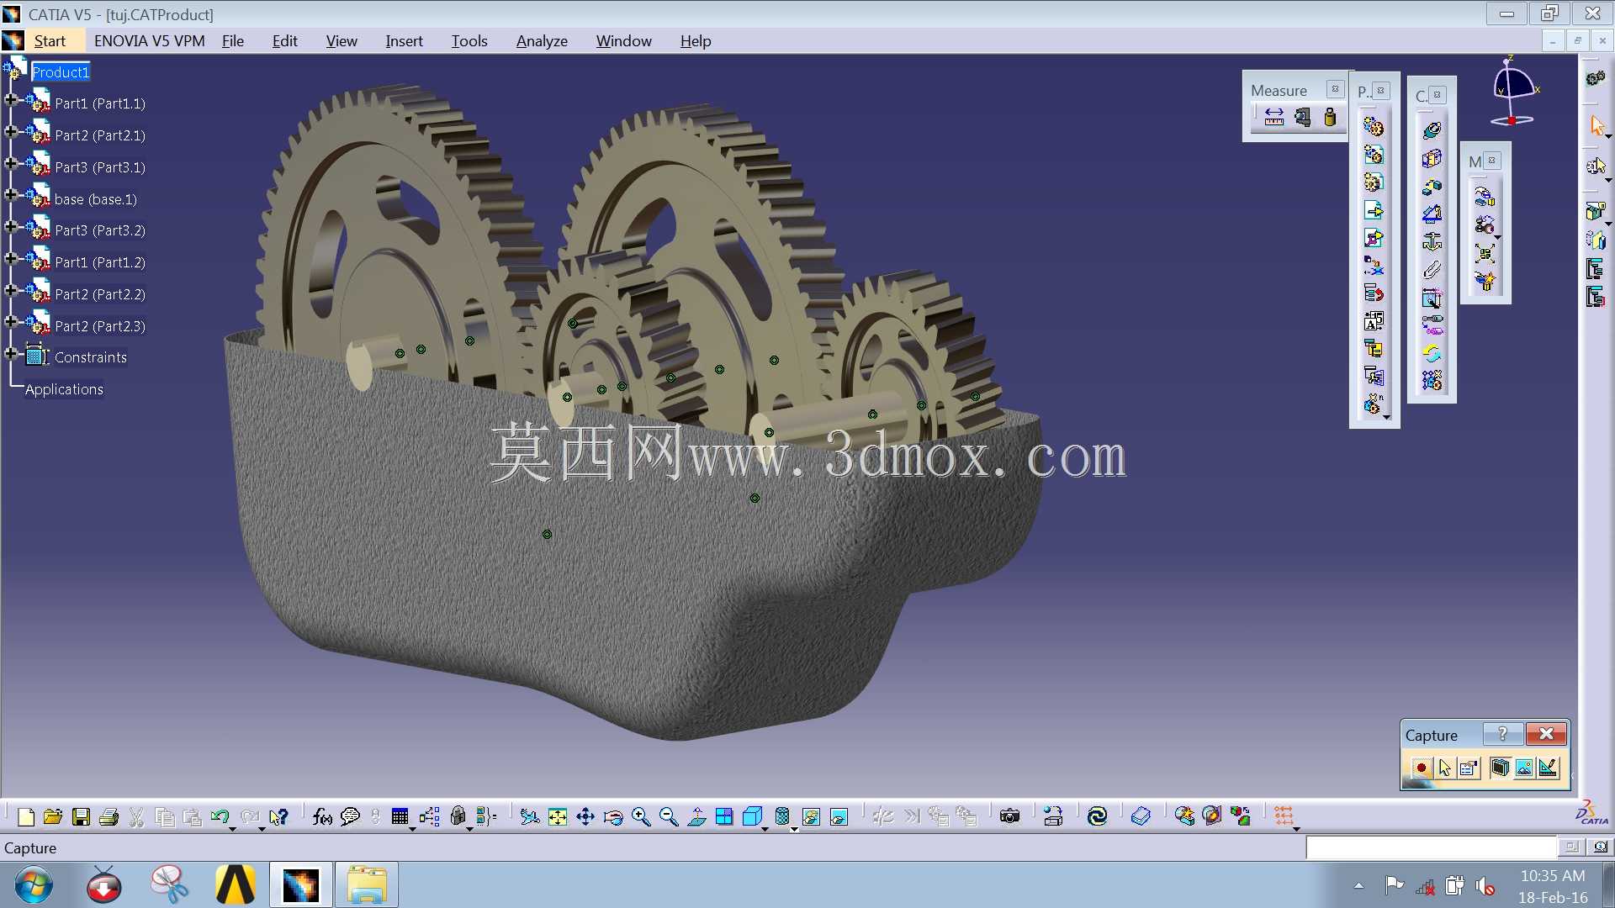Expand the base (base.1) tree node
Viewport: 1615px width, 908px height.
click(10, 195)
